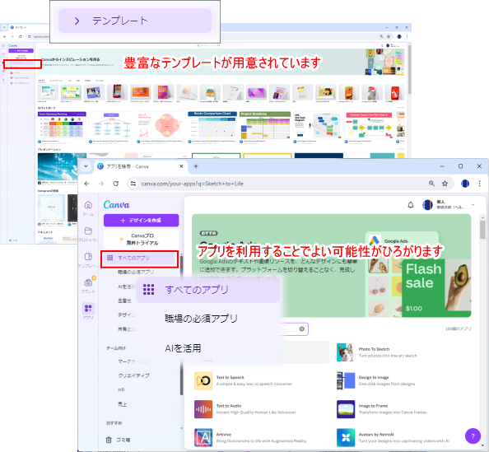Open the Venn diagram template in back window
This screenshot has width=489, height=452.
[161, 125]
